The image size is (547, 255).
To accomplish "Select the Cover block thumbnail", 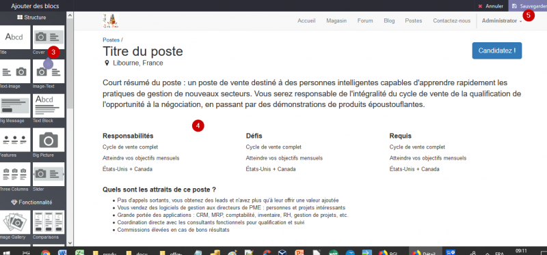I will [x=49, y=37].
